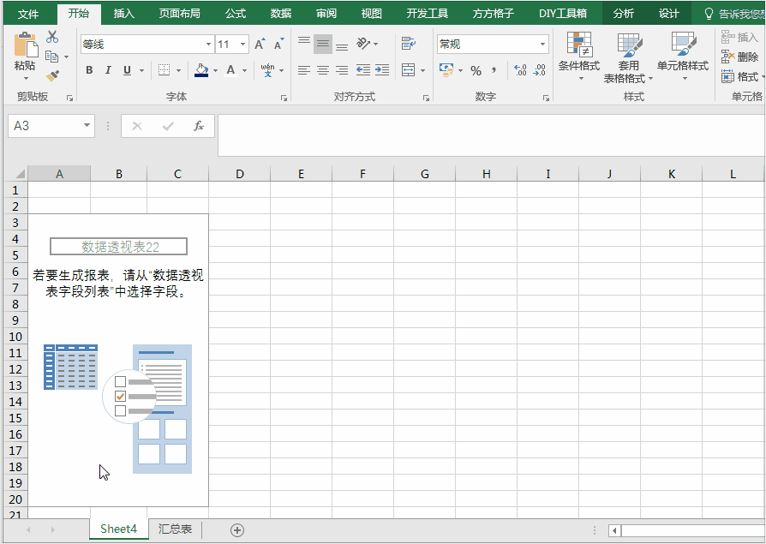Click the Merge and Center icon
766x544 pixels.
(409, 70)
